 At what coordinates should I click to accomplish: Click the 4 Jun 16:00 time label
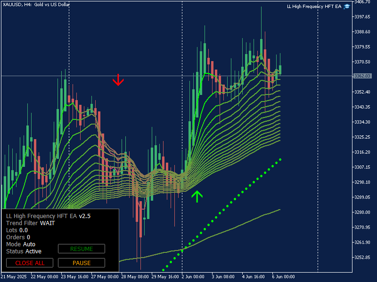click(x=253, y=276)
